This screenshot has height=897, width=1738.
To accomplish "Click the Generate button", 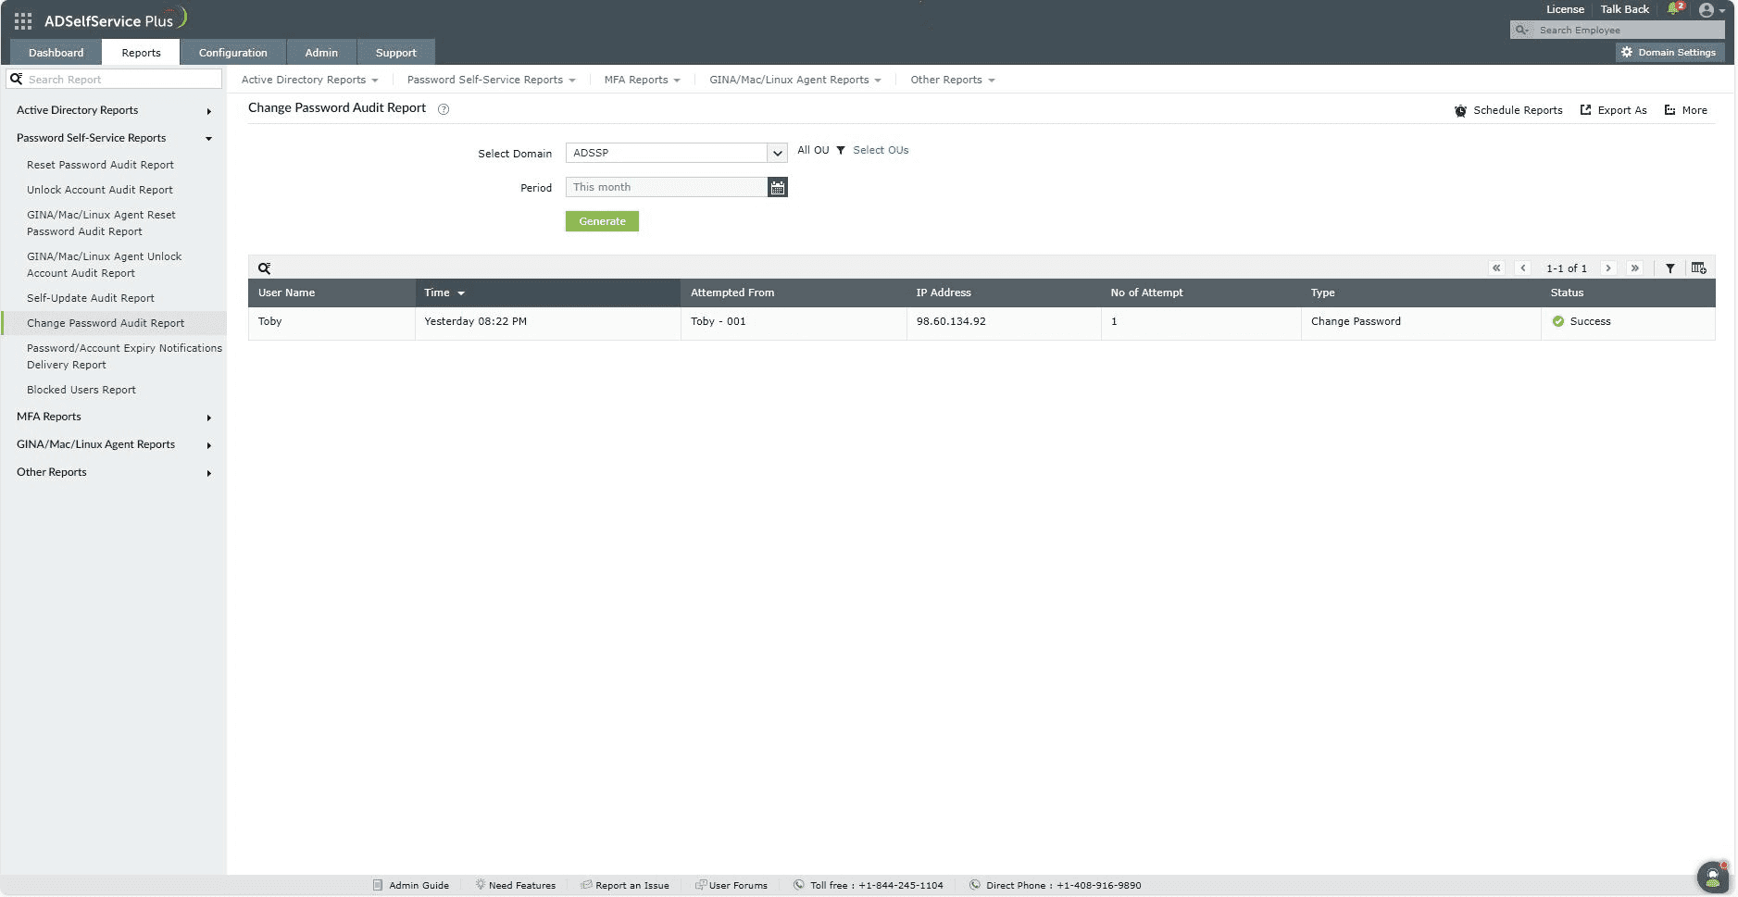I will coord(601,220).
